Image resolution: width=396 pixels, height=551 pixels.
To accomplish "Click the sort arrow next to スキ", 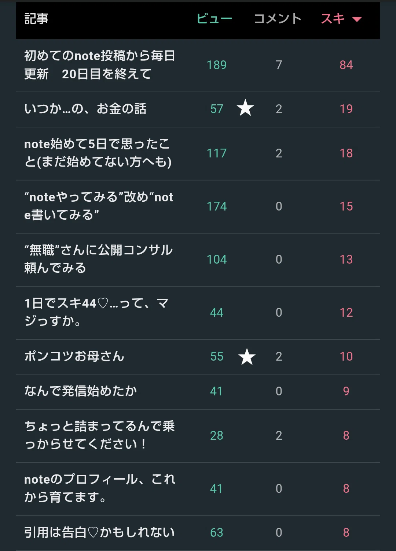I will [357, 19].
